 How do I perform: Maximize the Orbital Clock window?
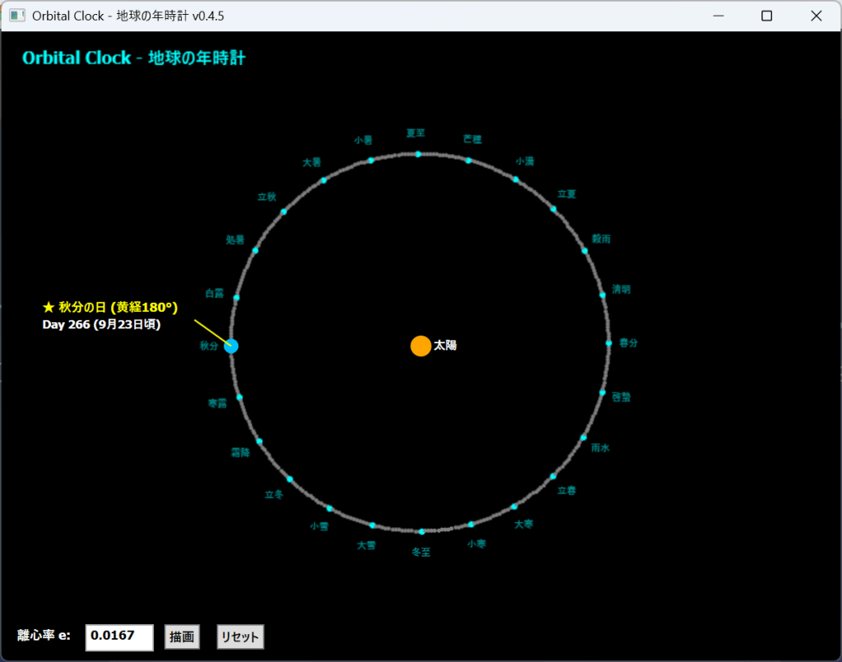(767, 16)
